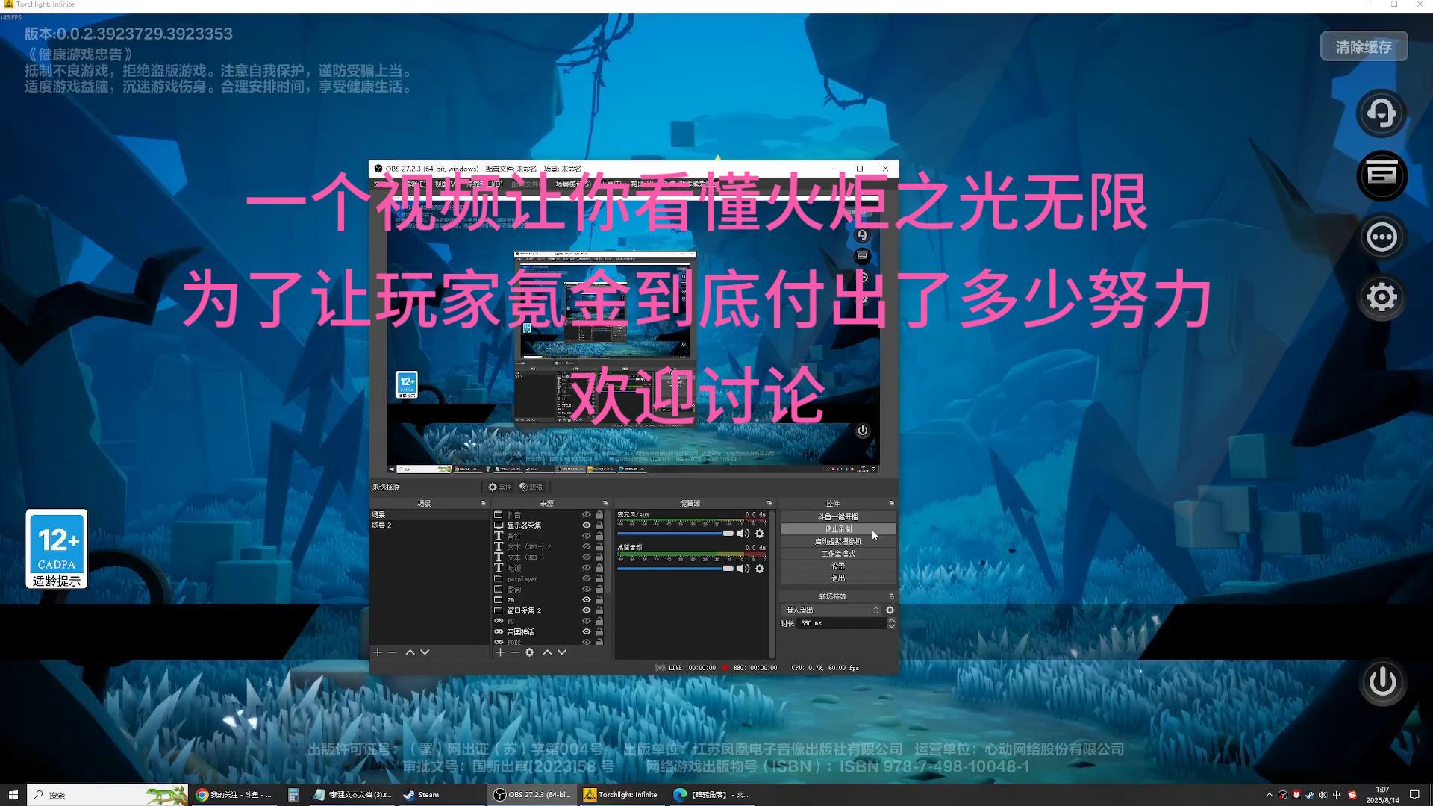Viewport: 1433px width, 806px height.
Task: Mute the 麦克风/Aux speaker icon
Action: 743,534
